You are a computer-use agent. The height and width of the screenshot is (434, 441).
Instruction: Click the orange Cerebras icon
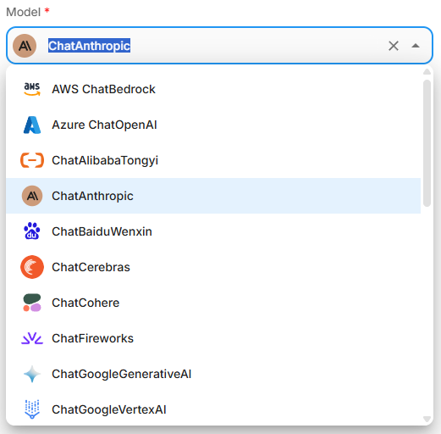(x=32, y=267)
